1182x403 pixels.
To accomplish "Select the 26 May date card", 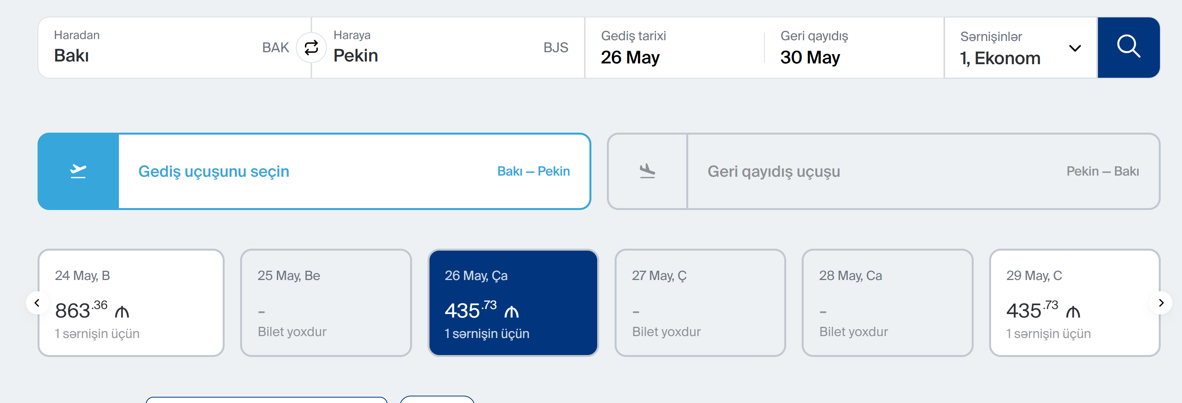I will tap(512, 302).
